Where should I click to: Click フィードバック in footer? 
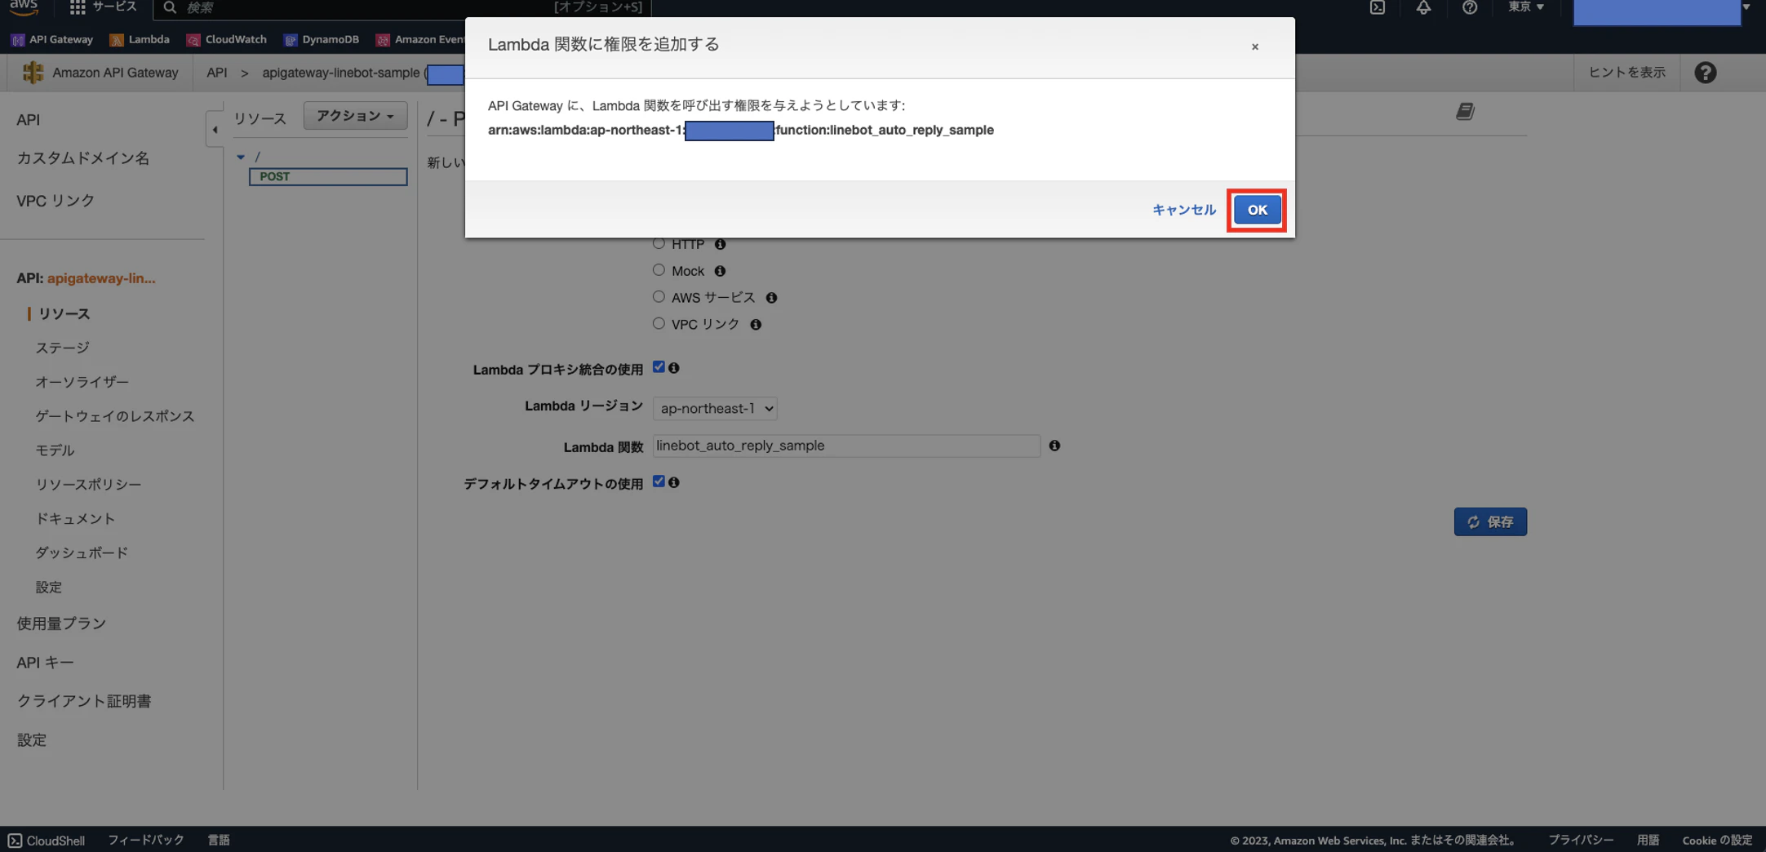click(146, 840)
